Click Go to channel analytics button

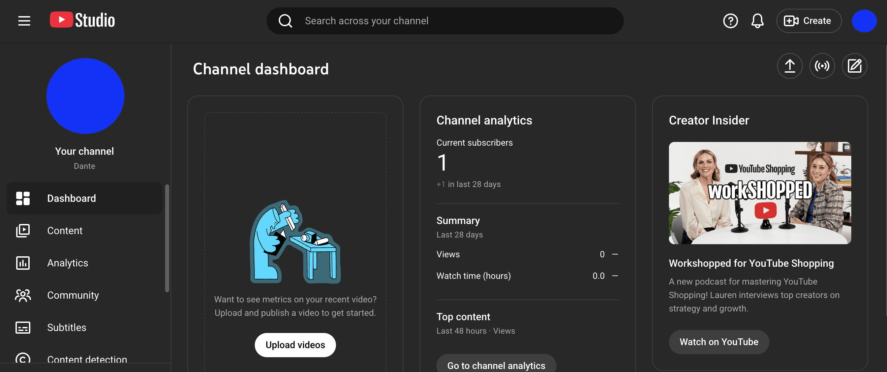tap(496, 365)
